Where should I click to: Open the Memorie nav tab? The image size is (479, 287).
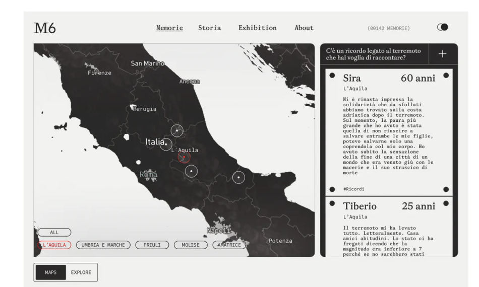(169, 28)
